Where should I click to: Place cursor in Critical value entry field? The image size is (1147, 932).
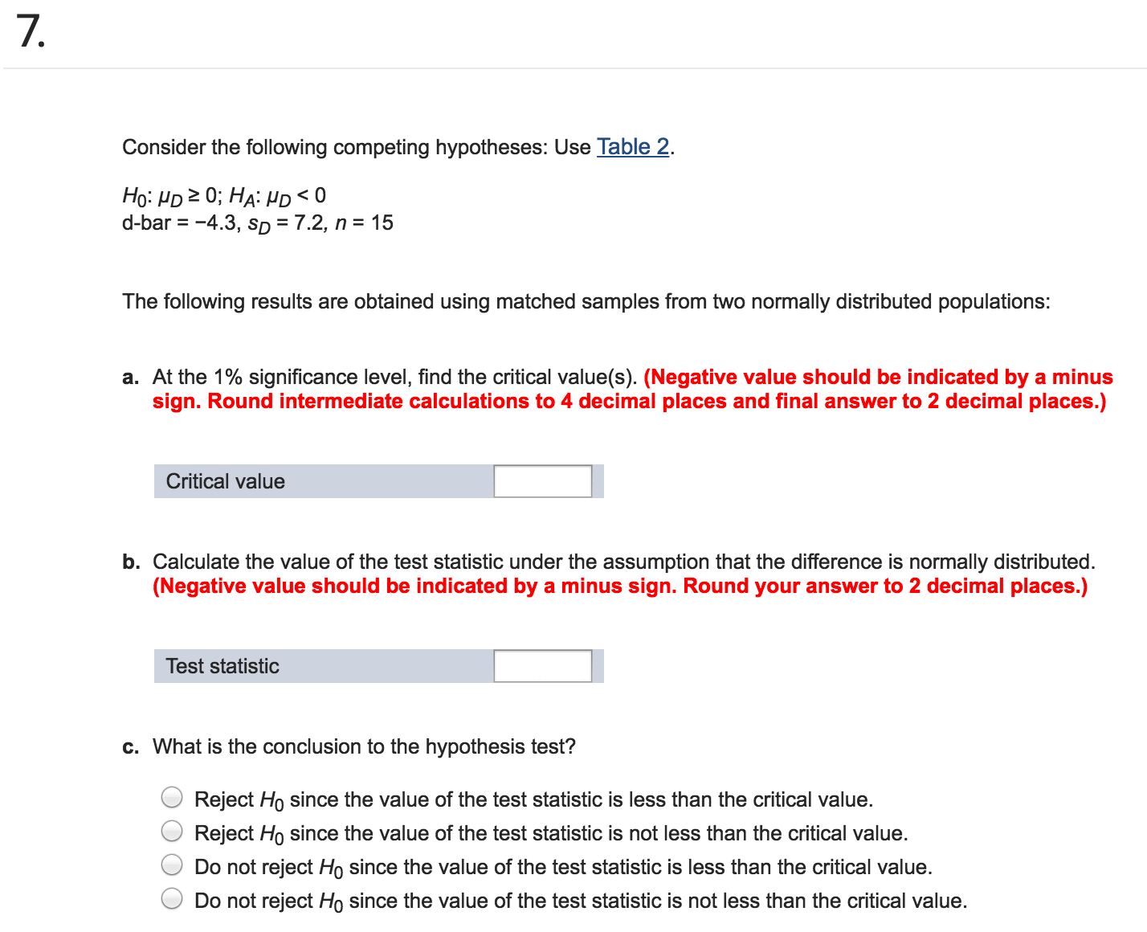point(542,480)
